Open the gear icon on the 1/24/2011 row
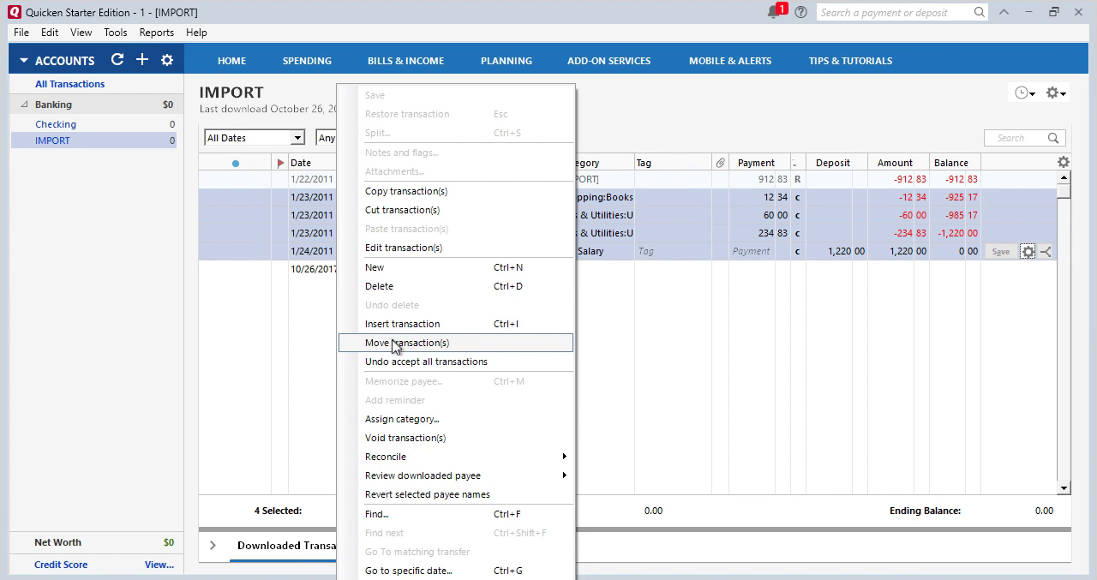 [1028, 252]
